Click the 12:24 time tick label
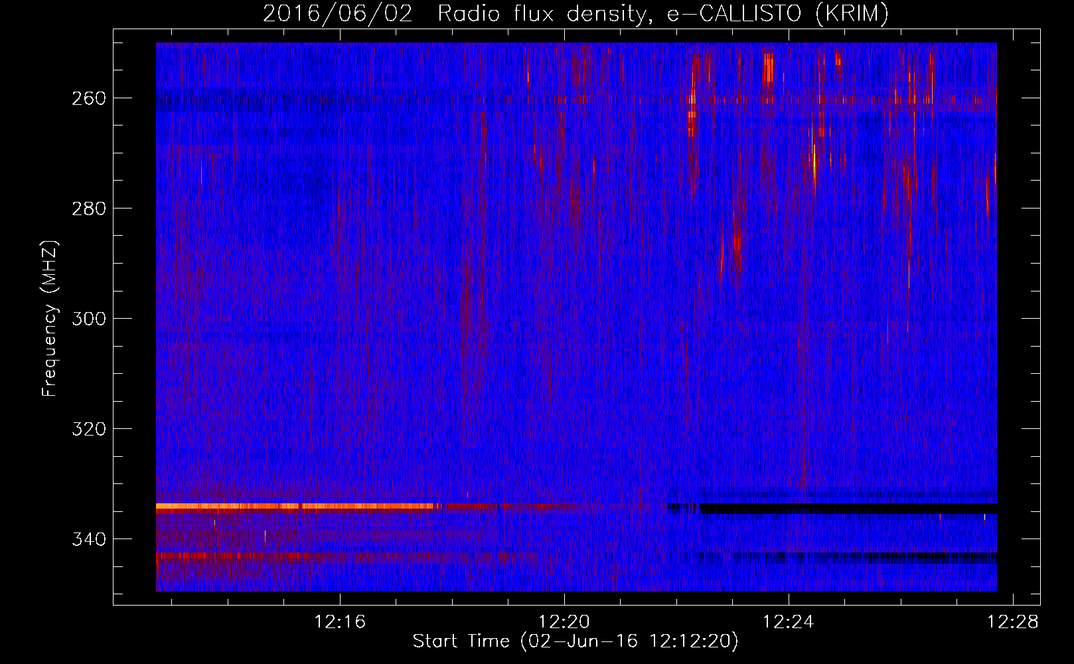Image resolution: width=1074 pixels, height=664 pixels. click(x=789, y=622)
